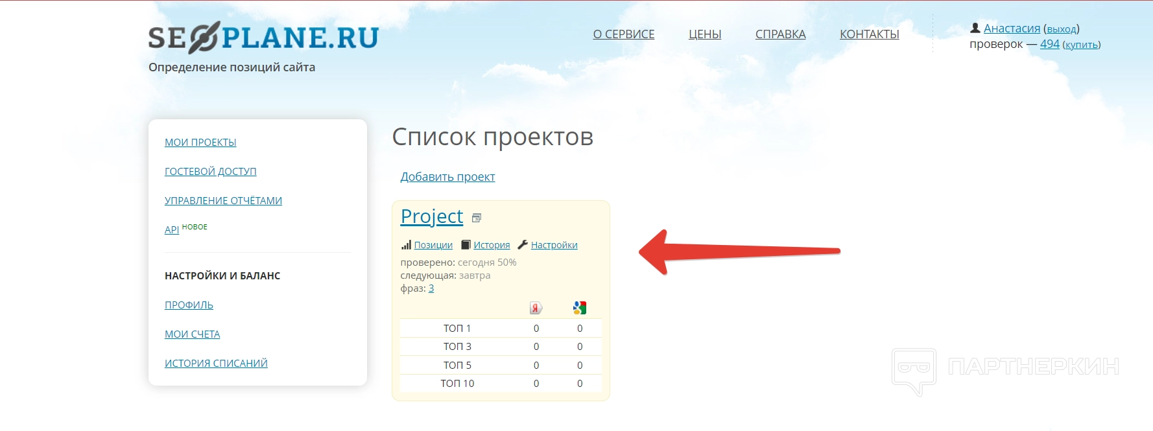Click the ТОП 3 row label
The width and height of the screenshot is (1153, 431).
[x=457, y=347]
